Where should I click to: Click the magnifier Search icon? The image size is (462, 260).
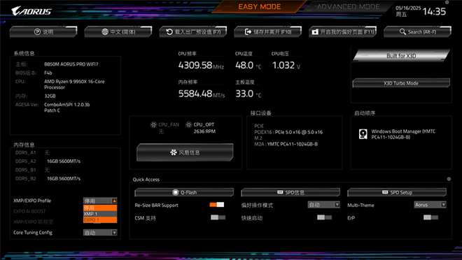pyautogui.click(x=402, y=31)
